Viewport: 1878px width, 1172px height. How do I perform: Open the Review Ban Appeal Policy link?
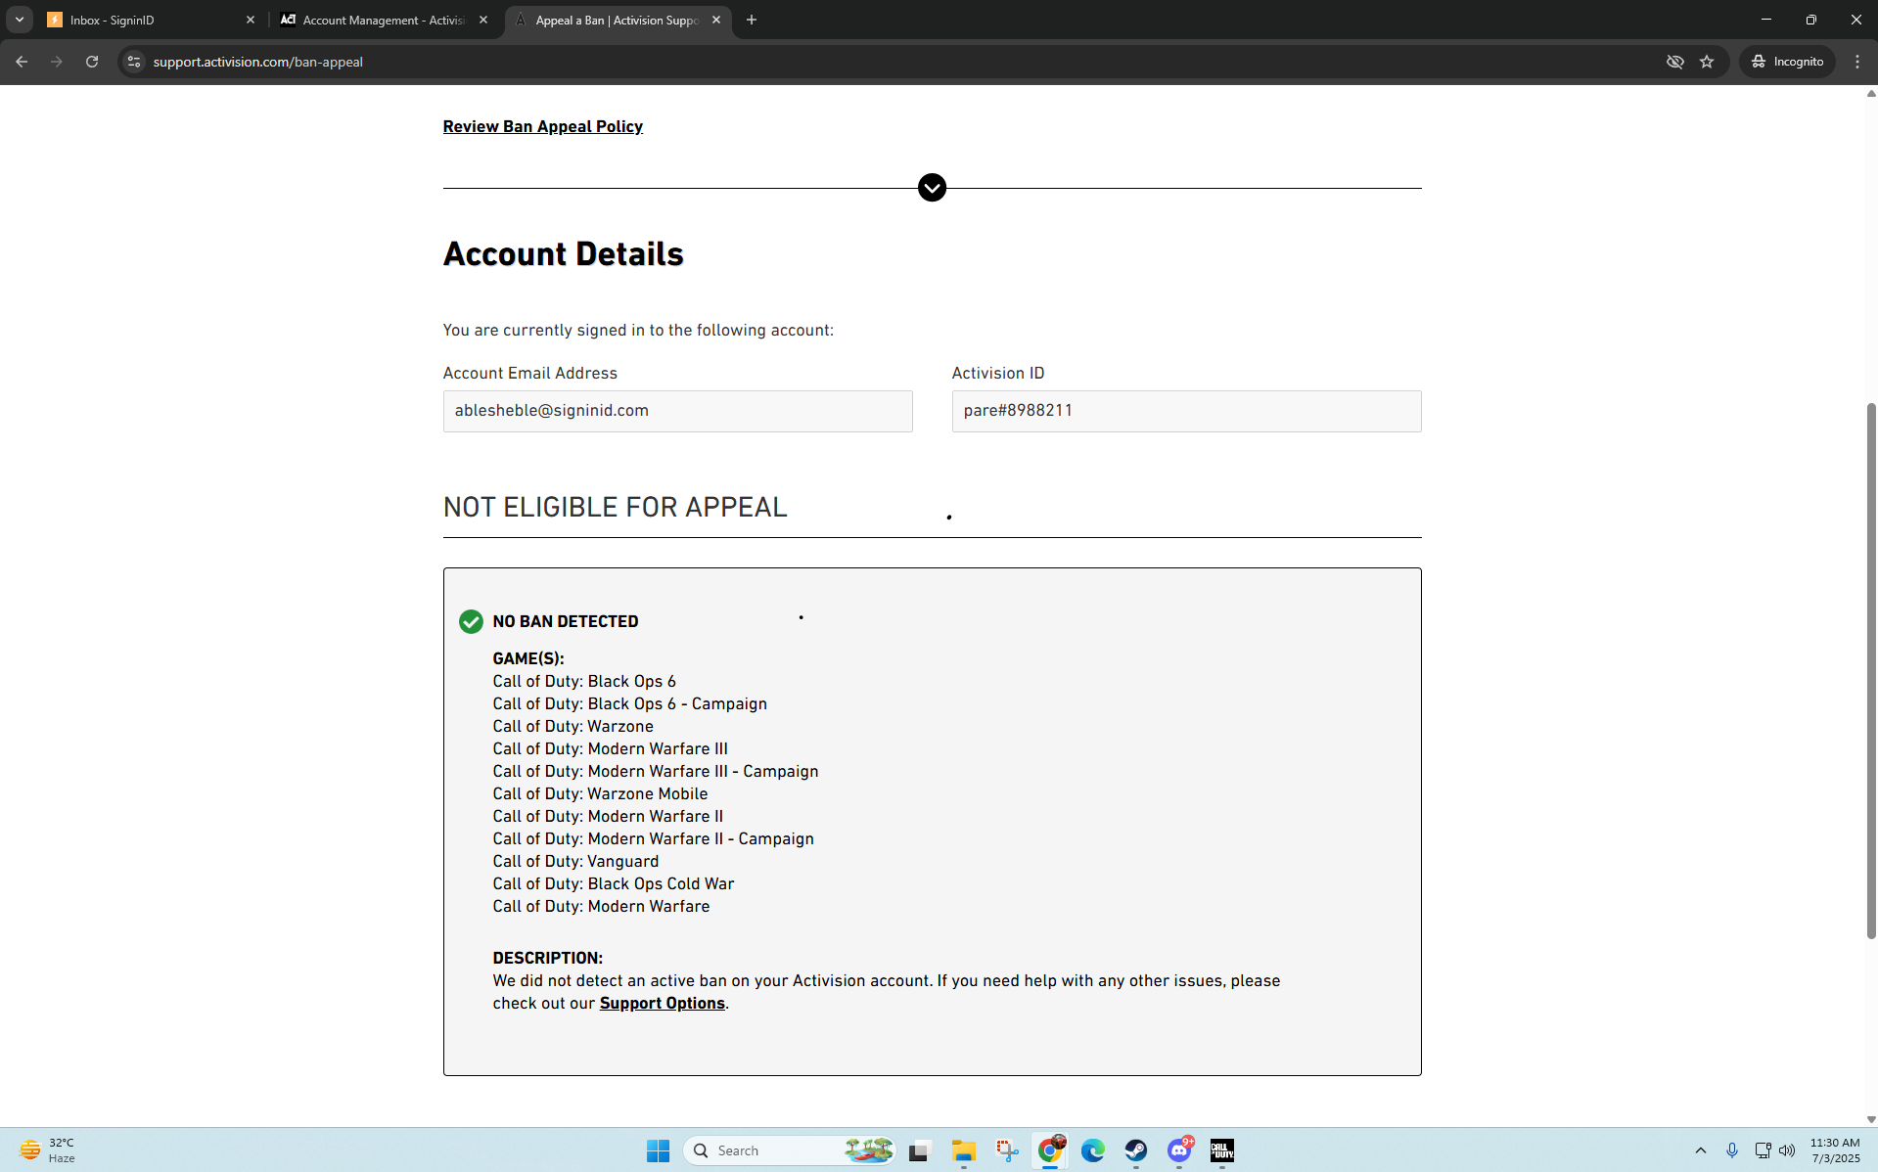tap(543, 126)
